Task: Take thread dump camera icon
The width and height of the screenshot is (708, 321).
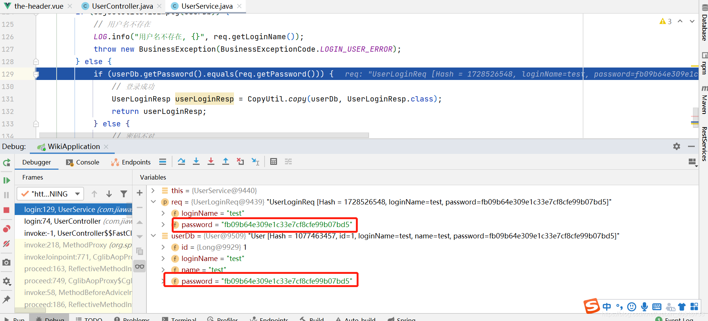Action: 6,262
